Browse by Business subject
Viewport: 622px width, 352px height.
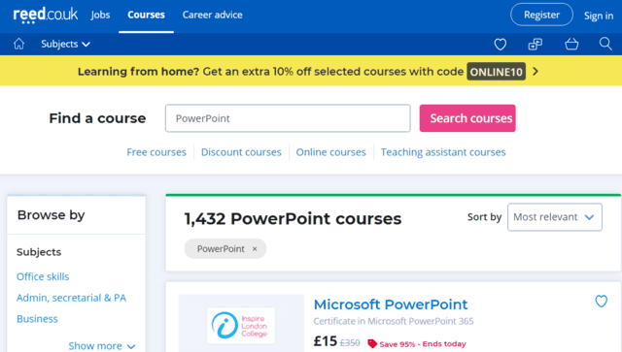[37, 319]
